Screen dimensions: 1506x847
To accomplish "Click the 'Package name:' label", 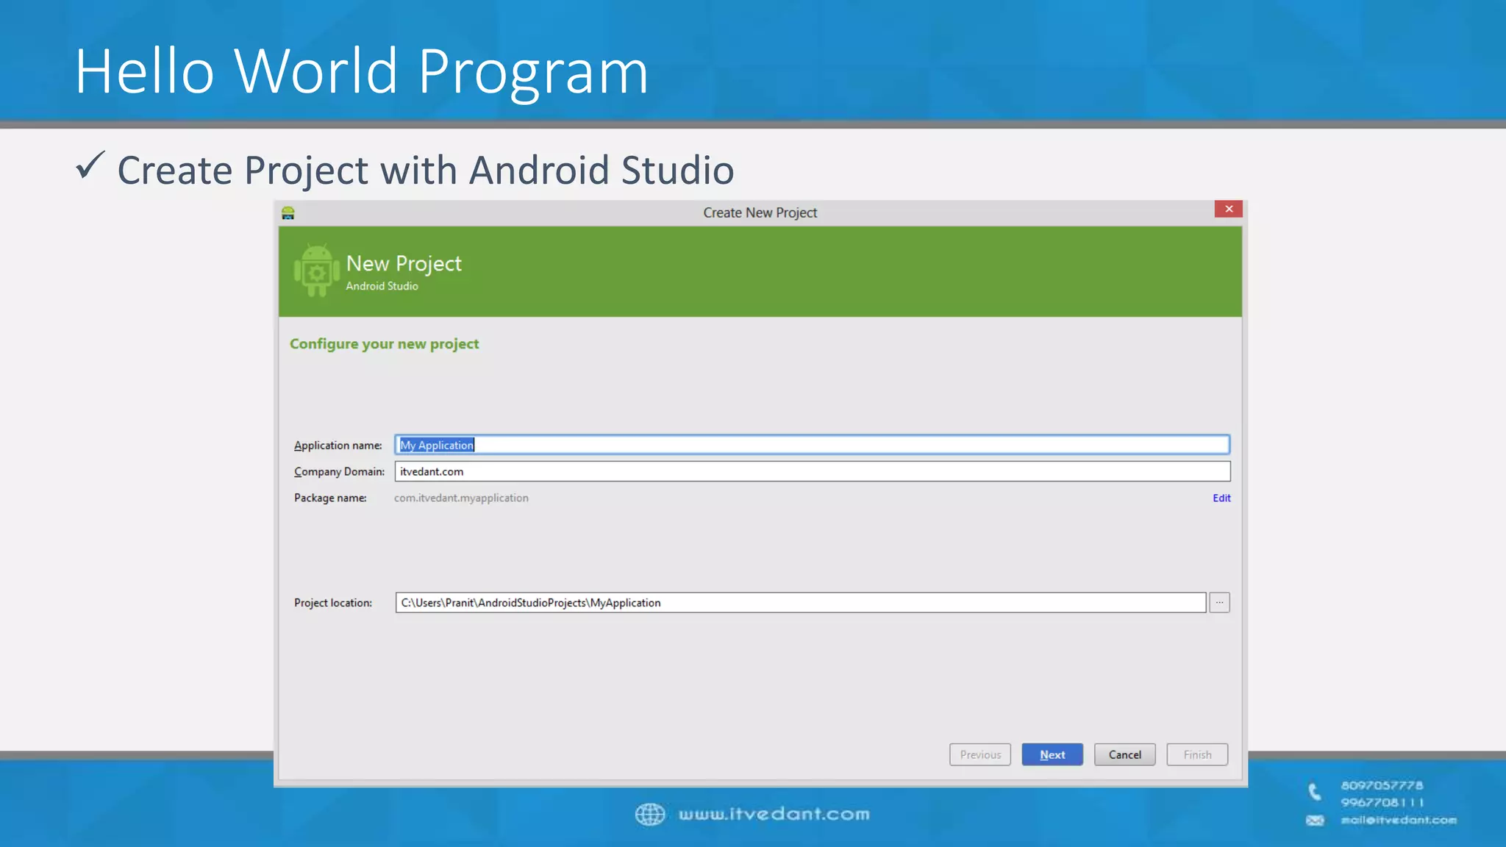I will pyautogui.click(x=330, y=498).
